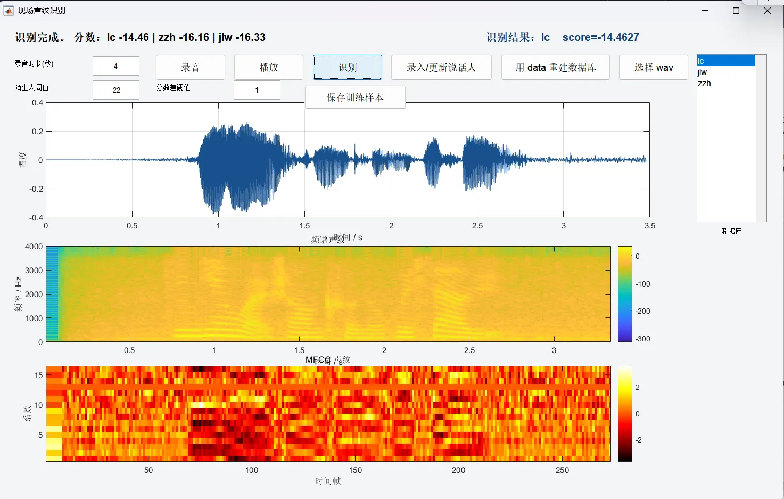
Task: Select jlw in the database list
Action: tap(726, 72)
